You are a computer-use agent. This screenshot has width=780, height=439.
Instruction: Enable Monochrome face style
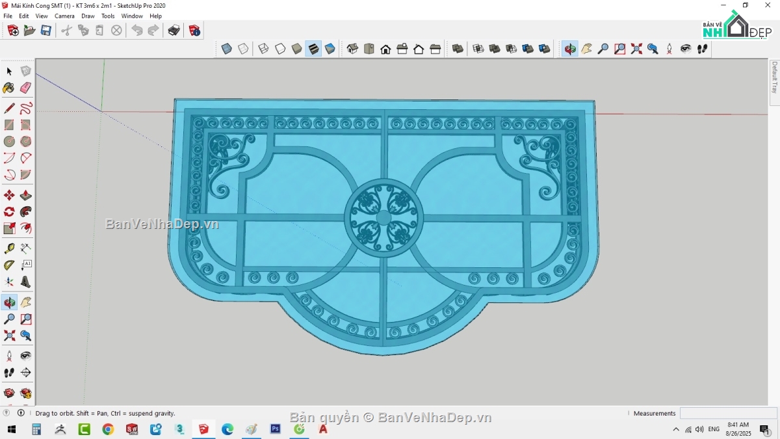(x=330, y=49)
